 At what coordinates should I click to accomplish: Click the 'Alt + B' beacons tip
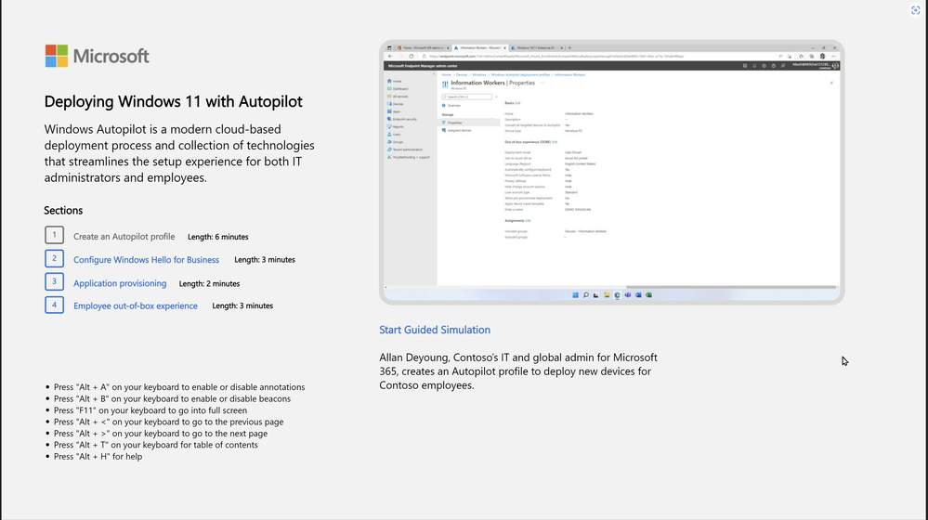[x=172, y=398]
